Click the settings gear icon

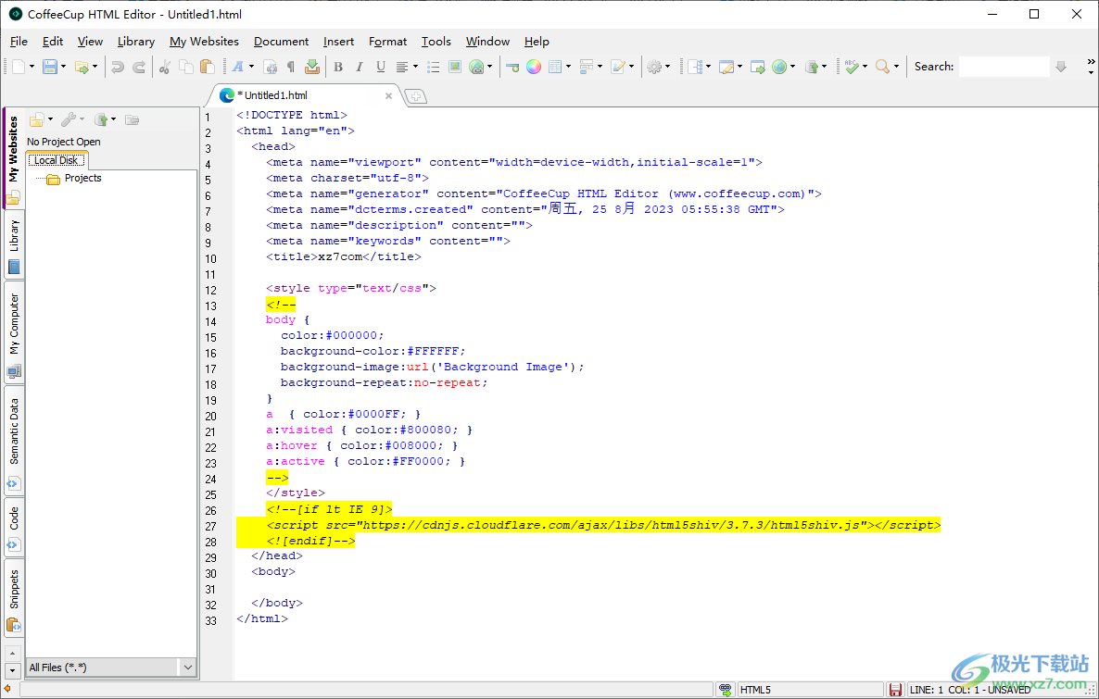point(654,67)
